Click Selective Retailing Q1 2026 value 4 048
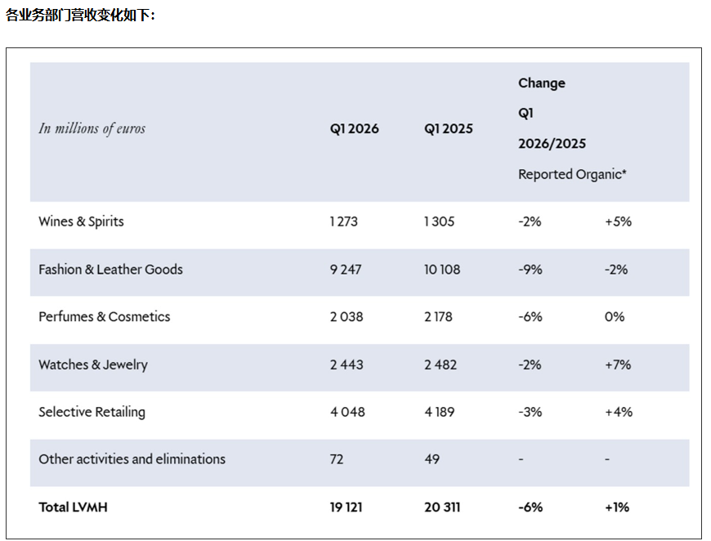The height and width of the screenshot is (541, 711). [347, 412]
